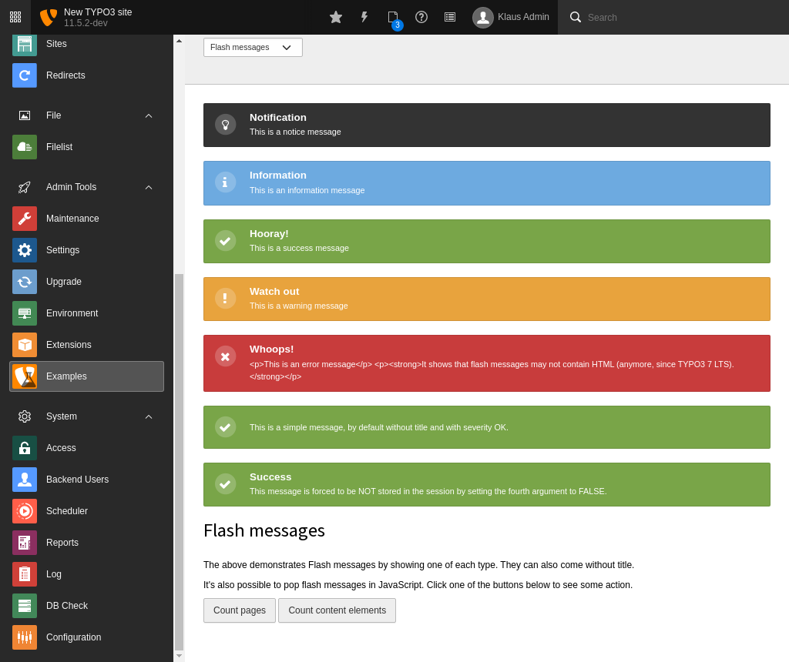
Task: Click the help question mark icon
Action: tap(421, 17)
